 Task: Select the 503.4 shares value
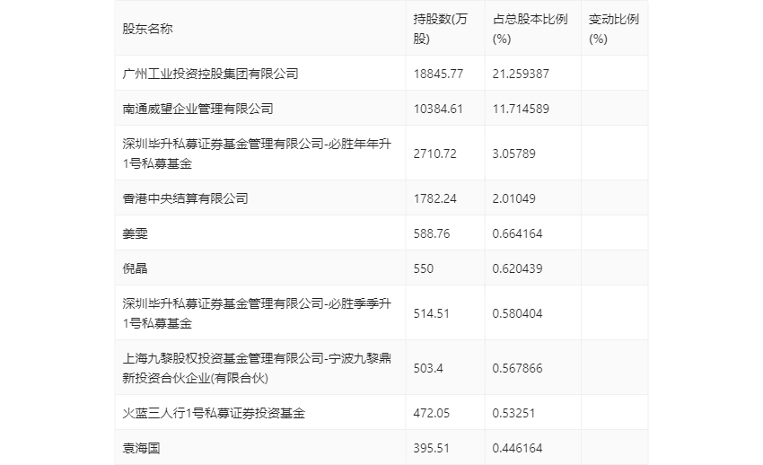click(x=428, y=368)
